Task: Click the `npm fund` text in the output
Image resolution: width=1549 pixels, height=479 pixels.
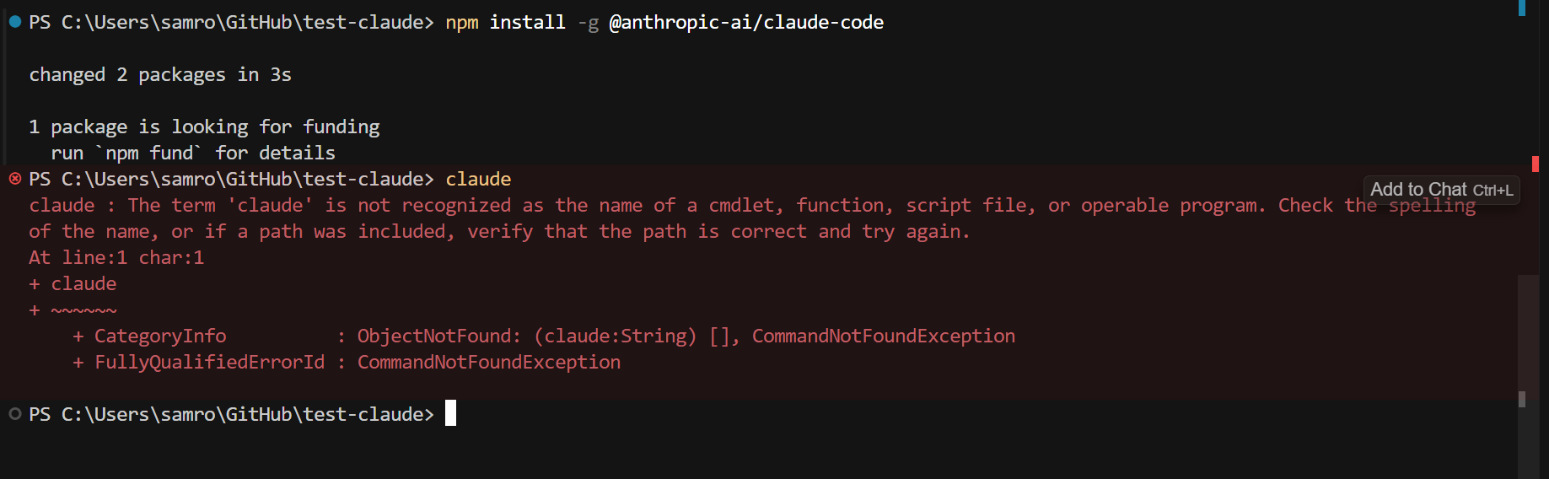Action: coord(148,153)
